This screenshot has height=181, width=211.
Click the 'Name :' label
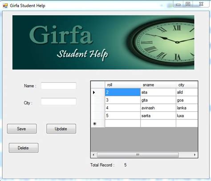click(x=30, y=86)
